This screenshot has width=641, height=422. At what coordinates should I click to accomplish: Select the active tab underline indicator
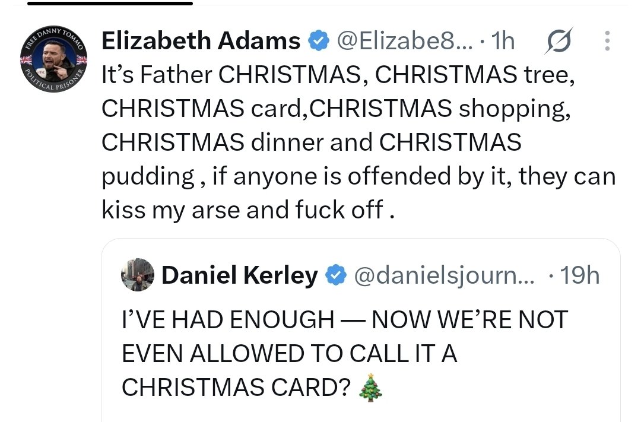pyautogui.click(x=110, y=4)
